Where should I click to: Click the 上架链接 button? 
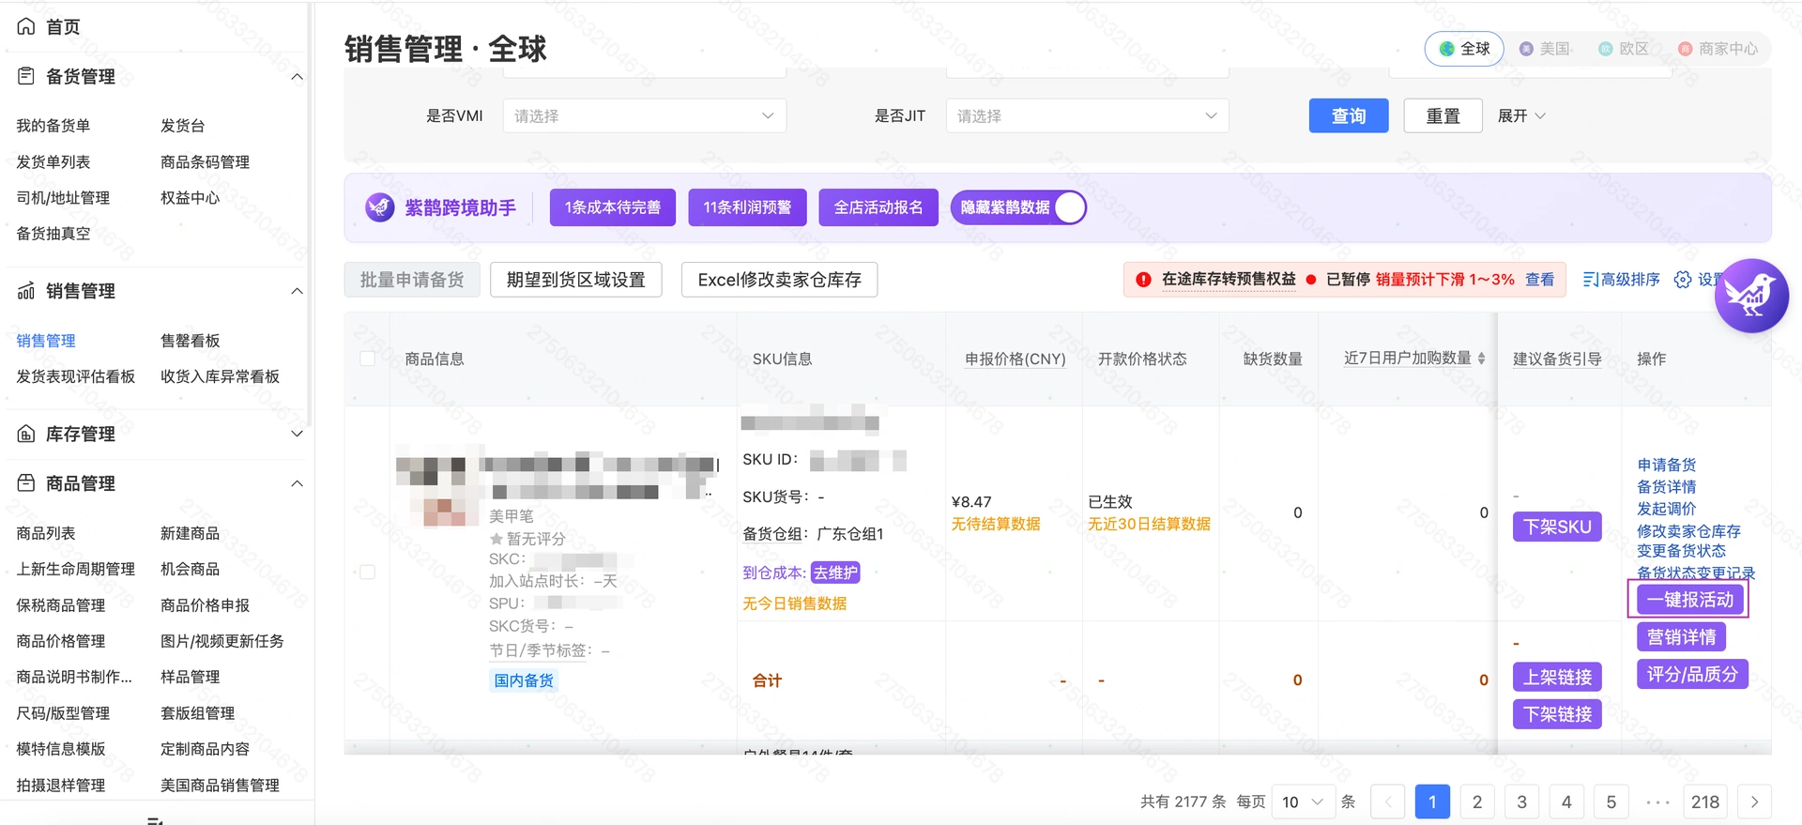point(1558,677)
